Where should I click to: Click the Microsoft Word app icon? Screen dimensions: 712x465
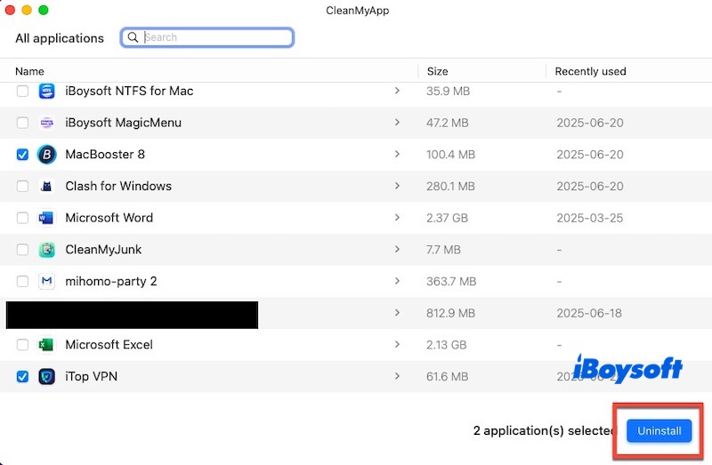pos(47,218)
